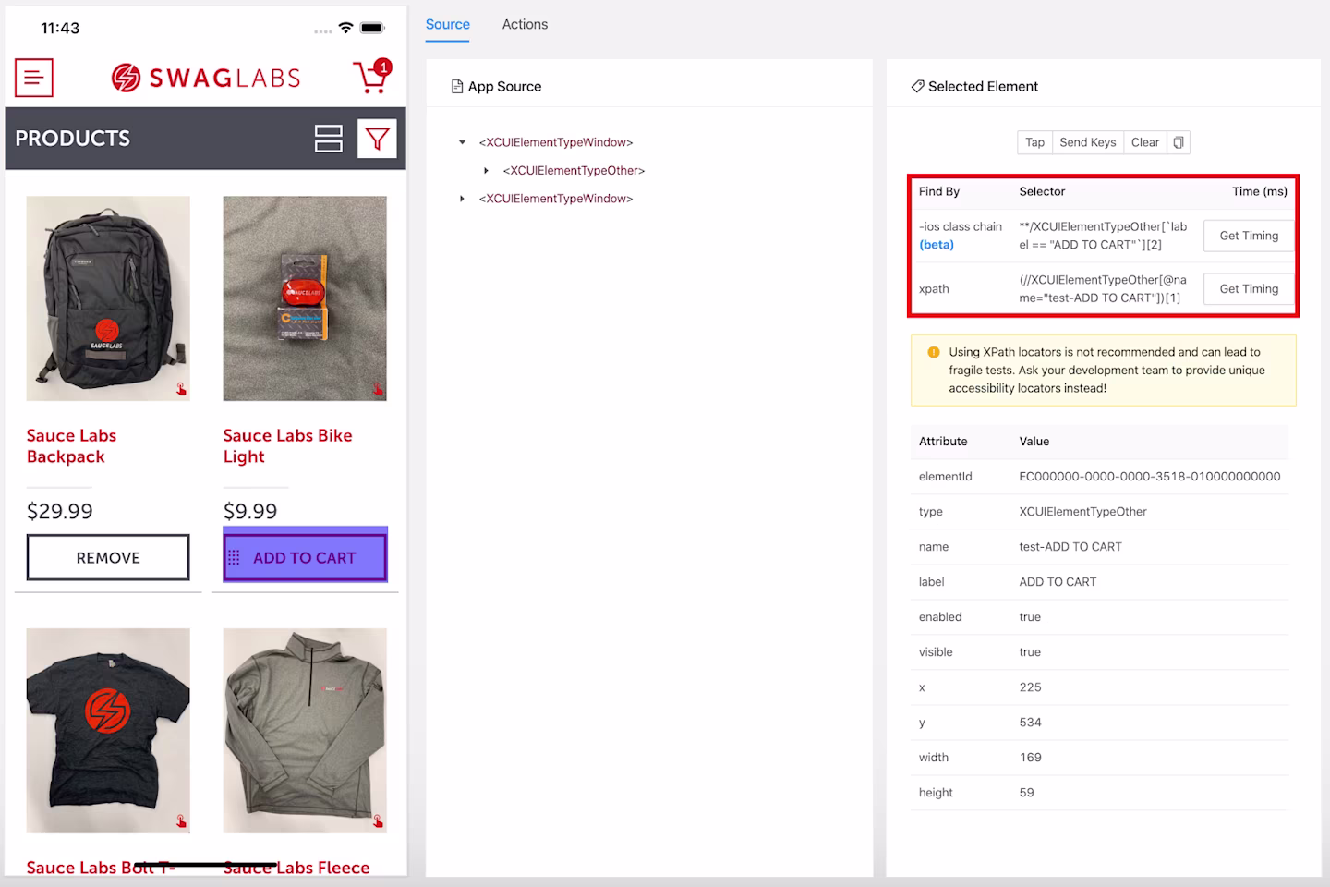Click the XPath locators warning message

pyautogui.click(x=1104, y=371)
